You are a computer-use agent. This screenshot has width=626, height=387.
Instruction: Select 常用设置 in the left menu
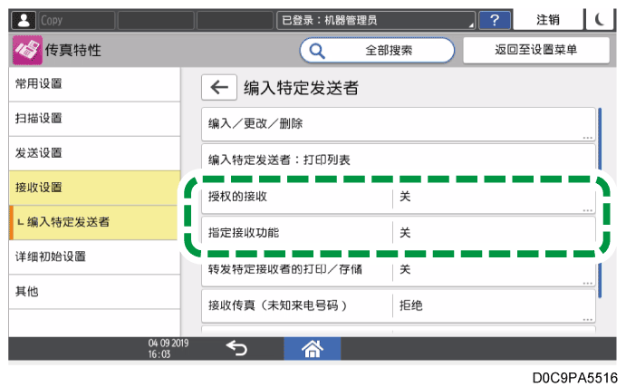[x=89, y=83]
